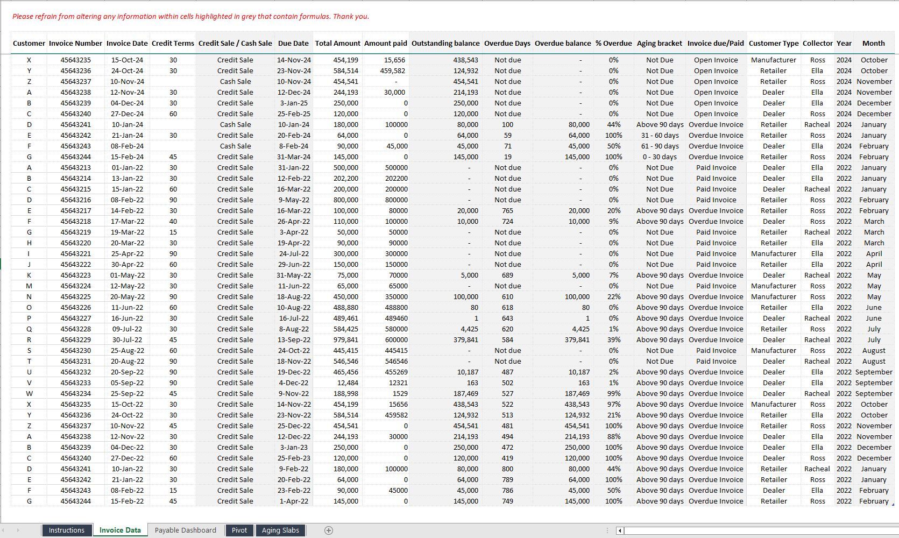Click the Collector header cell

point(818,43)
